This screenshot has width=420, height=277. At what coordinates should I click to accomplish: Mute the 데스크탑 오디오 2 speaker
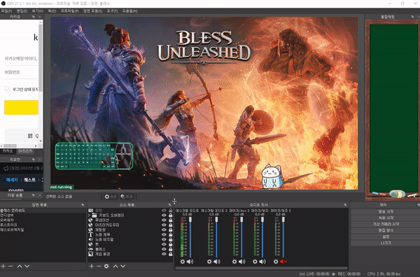217,262
